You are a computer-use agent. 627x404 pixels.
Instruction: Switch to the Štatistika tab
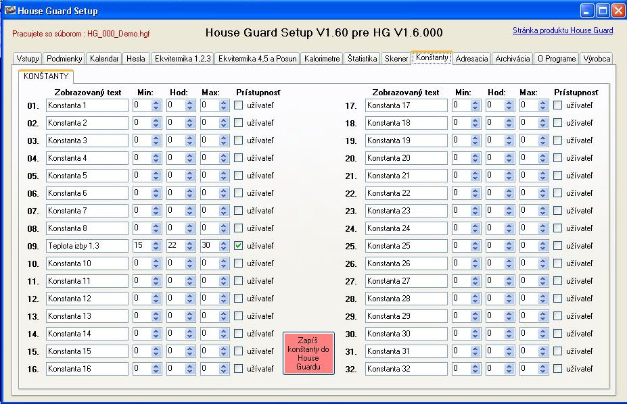pos(363,59)
